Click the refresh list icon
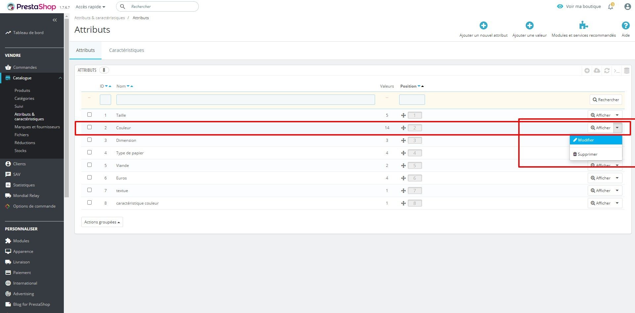The width and height of the screenshot is (635, 313). (607, 70)
